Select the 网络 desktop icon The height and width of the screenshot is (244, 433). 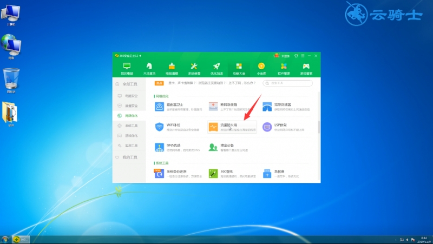[11, 47]
